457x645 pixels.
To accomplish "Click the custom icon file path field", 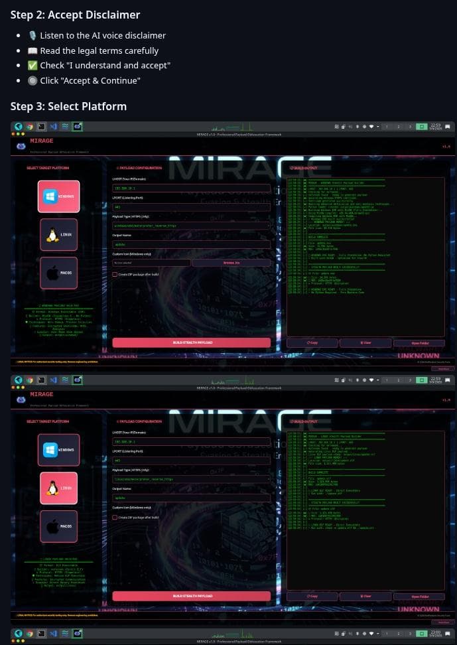I will click(151, 262).
